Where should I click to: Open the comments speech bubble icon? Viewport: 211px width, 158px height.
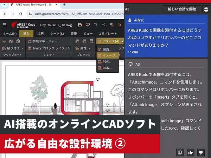87,25
